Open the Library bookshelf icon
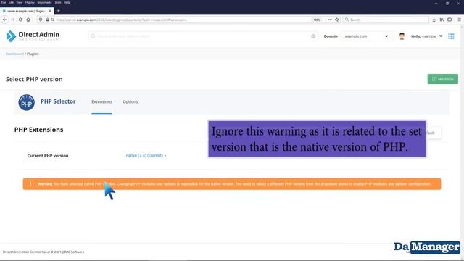Image resolution: width=464 pixels, height=261 pixels. point(442,20)
